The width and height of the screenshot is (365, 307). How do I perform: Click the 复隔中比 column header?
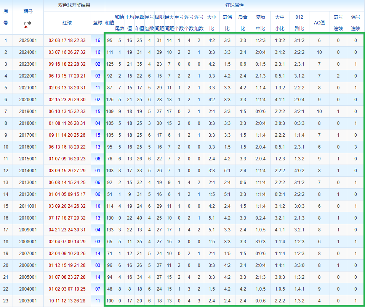(x=261, y=23)
